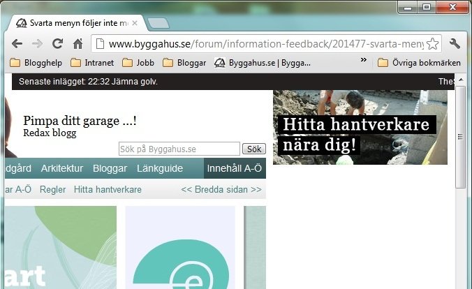Click the Sök search button
The height and width of the screenshot is (289, 472).
click(254, 149)
